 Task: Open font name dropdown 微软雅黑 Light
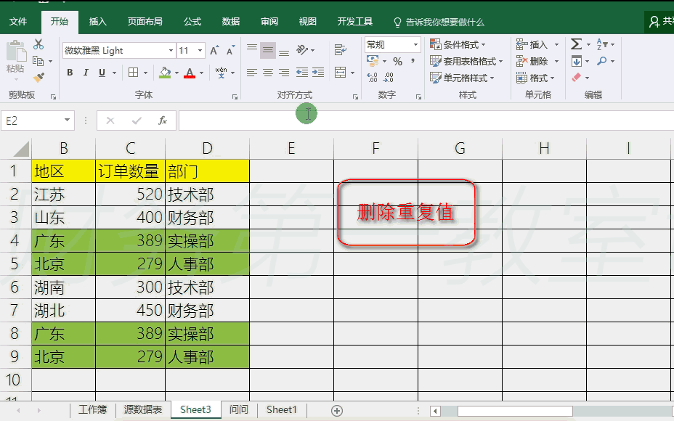click(171, 51)
